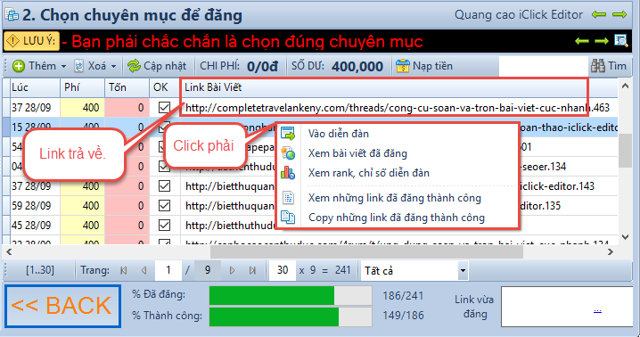Click the CHI PHÍ 0/0đ value

coord(262,66)
